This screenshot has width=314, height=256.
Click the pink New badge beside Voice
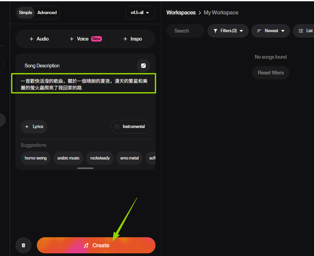coord(97,39)
